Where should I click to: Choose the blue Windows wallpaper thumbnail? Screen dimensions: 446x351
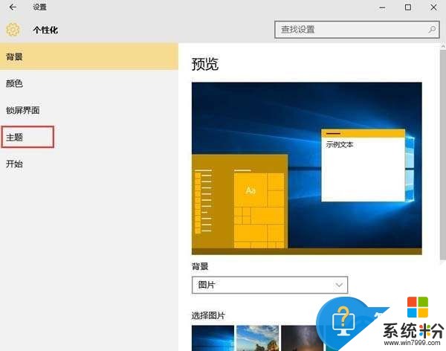tap(213, 338)
